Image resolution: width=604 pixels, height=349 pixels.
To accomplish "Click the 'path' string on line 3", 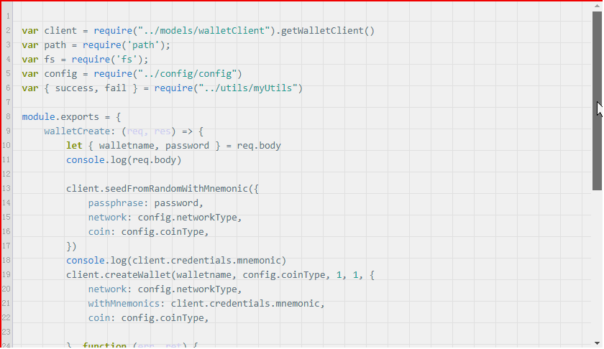I will point(143,45).
